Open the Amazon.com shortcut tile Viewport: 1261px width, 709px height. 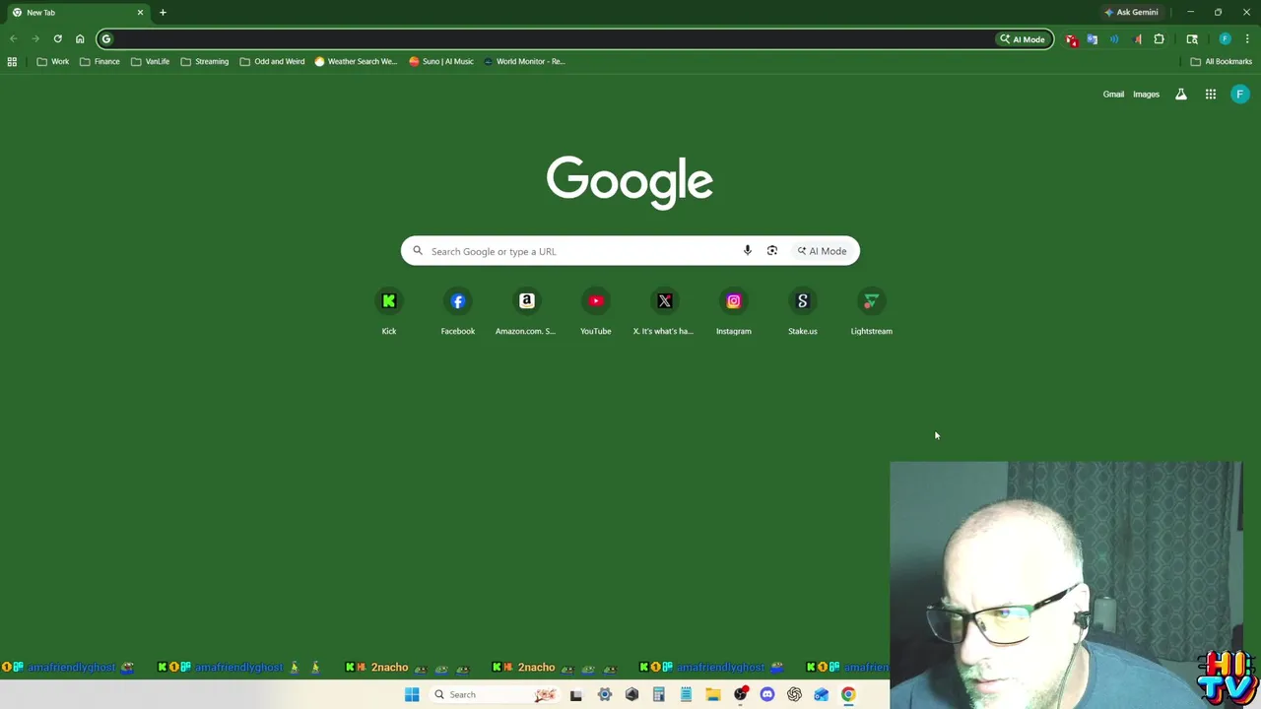[526, 312]
